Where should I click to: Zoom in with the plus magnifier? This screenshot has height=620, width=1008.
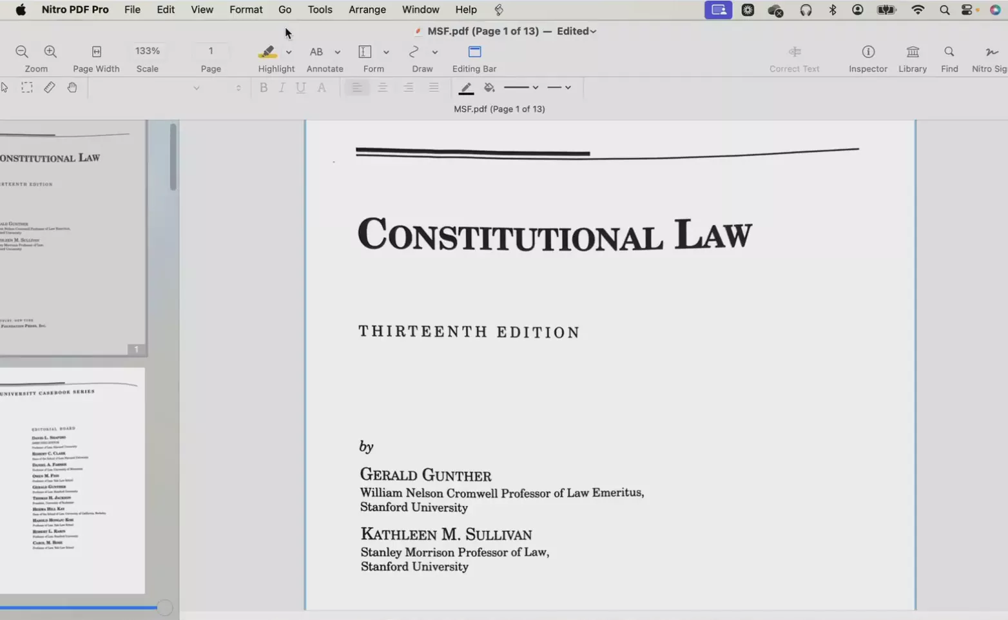pyautogui.click(x=50, y=52)
